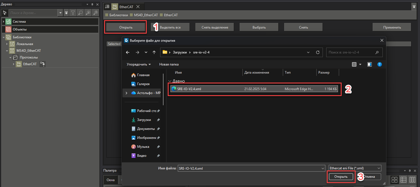This screenshot has width=420, height=187.
Task: Click the pin beside Загрузки in navigation pane
Action: click(x=158, y=120)
